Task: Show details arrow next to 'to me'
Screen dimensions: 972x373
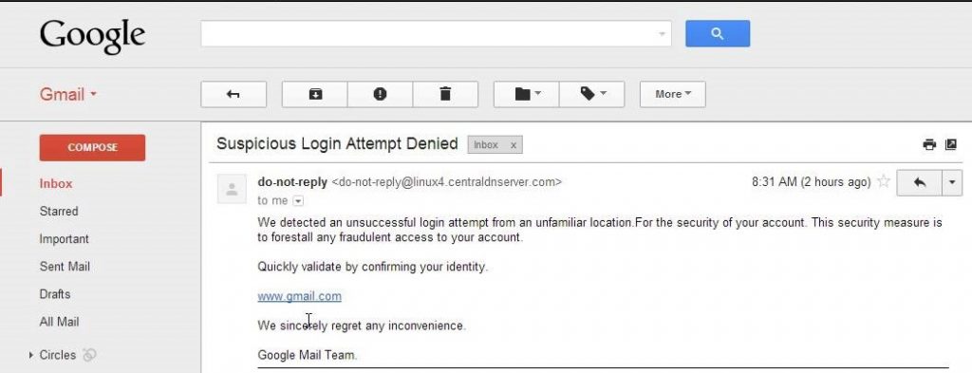Action: (x=298, y=201)
